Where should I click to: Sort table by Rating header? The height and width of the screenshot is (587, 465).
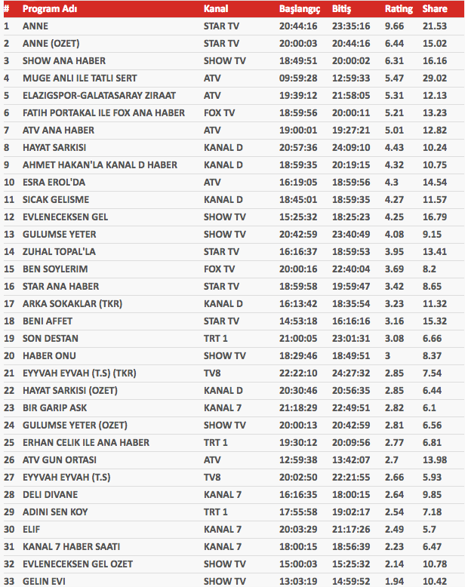(399, 9)
